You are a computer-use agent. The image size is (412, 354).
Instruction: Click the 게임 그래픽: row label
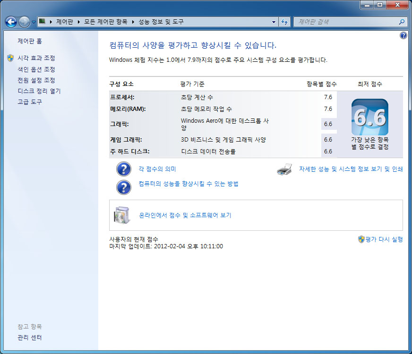[126, 140]
